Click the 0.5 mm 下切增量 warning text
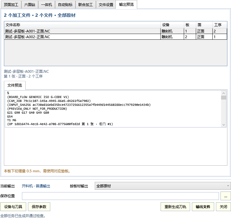Screen dimensions: 231x218 coord(37,171)
